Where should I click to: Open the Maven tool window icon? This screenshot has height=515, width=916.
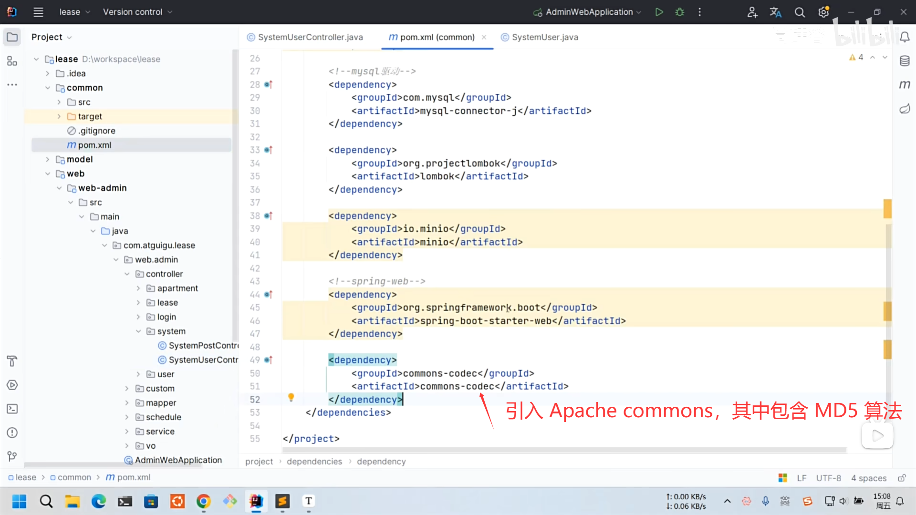point(905,85)
